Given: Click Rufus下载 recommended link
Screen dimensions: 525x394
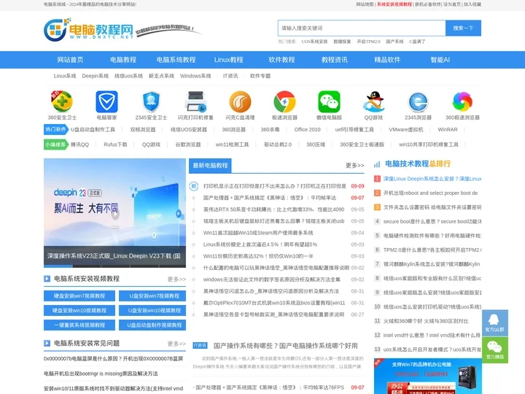Looking at the screenshot, I should coord(115,144).
